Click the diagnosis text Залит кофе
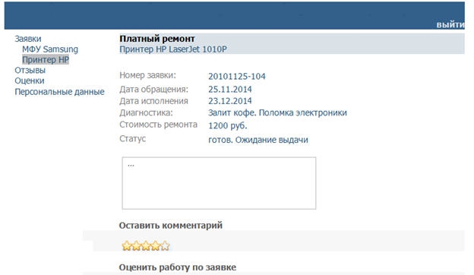The image size is (474, 275). point(232,112)
